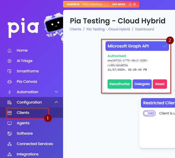Viewport: 175px width, 158px height.
Task: Click the SmartForms icon in sidebar
Action: click(x=10, y=71)
